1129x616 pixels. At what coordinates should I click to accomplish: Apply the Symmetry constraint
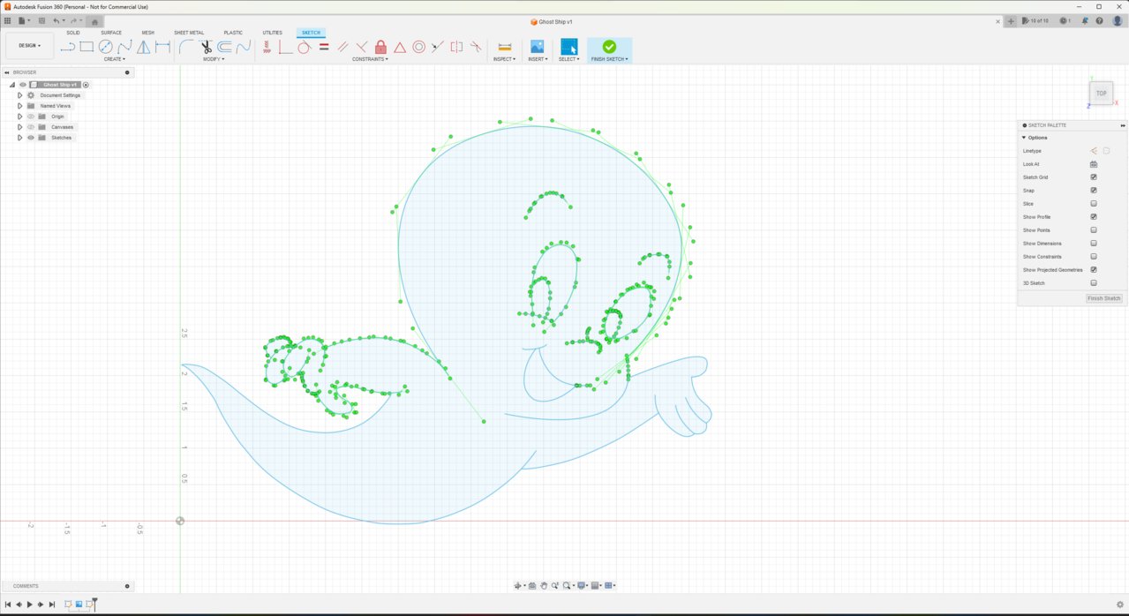point(456,47)
